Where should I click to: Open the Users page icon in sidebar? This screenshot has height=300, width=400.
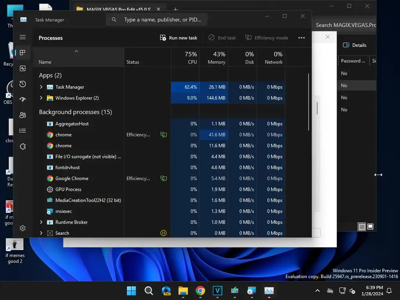pyautogui.click(x=23, y=115)
